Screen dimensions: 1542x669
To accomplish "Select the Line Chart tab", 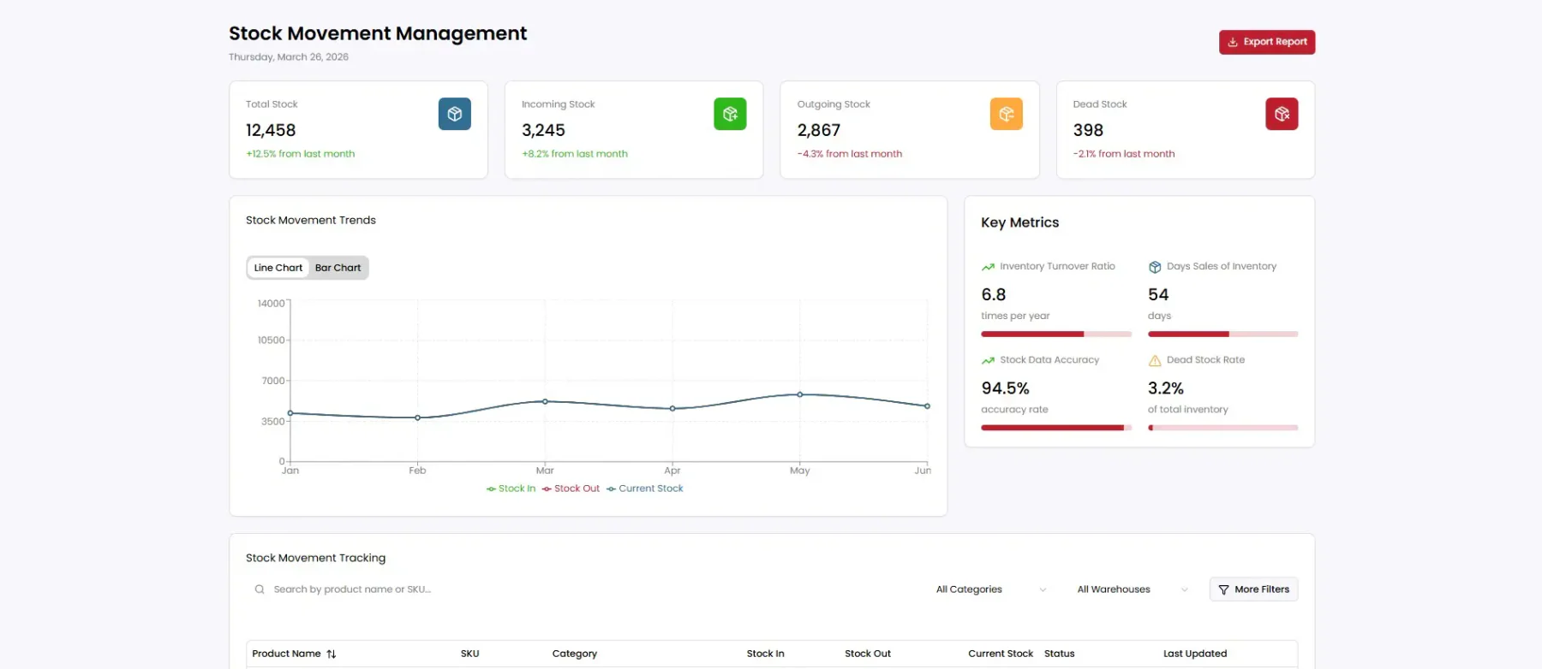I will [278, 268].
